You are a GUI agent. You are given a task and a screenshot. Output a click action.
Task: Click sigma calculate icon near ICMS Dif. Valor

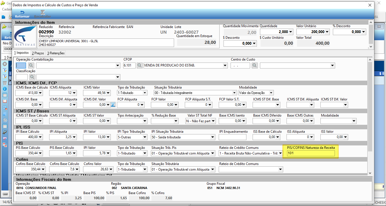click(x=113, y=105)
